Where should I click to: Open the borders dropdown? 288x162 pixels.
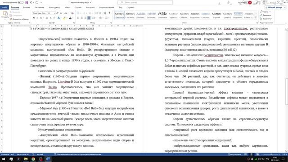click(x=109, y=18)
